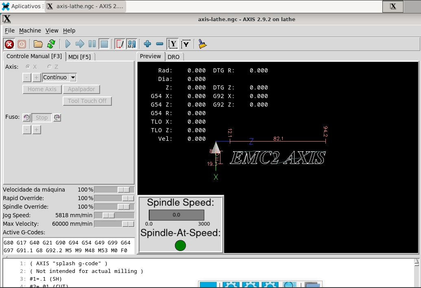Adjust the Spindle Override slider
421x288 pixels.
(114, 207)
